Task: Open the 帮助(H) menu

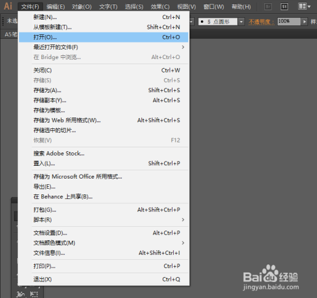Action: (x=241, y=7)
